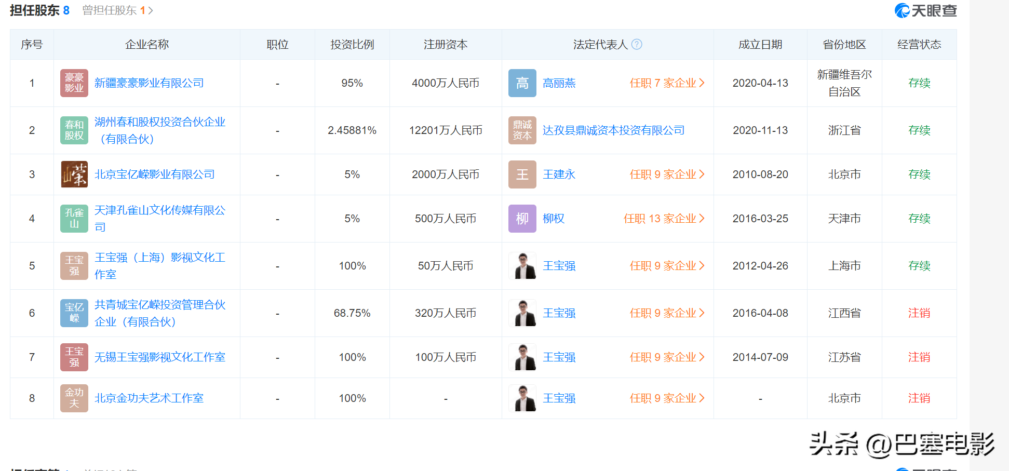Click the 鼎诚资本 logo icon

point(522,130)
